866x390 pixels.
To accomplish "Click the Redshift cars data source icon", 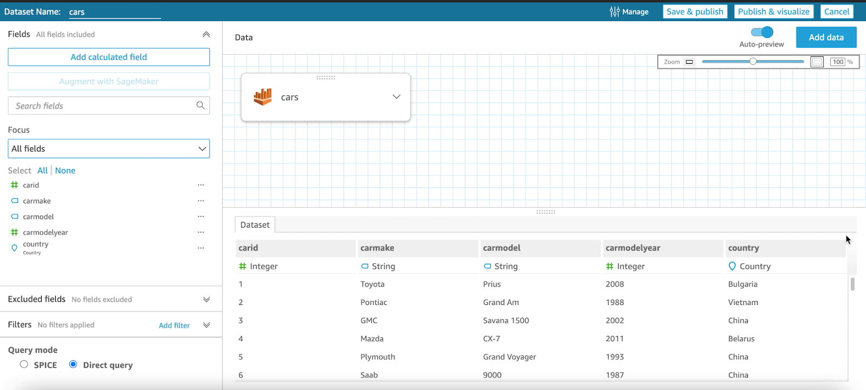I will point(263,97).
